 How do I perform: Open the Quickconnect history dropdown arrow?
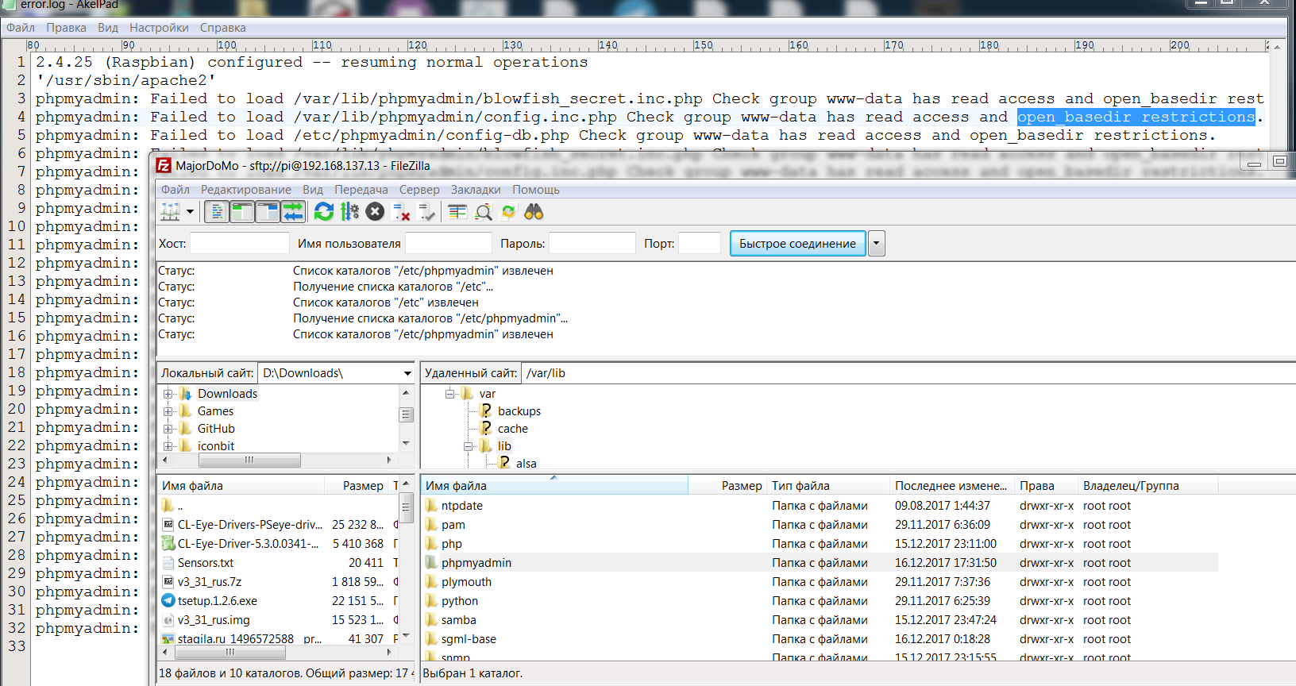pyautogui.click(x=876, y=244)
